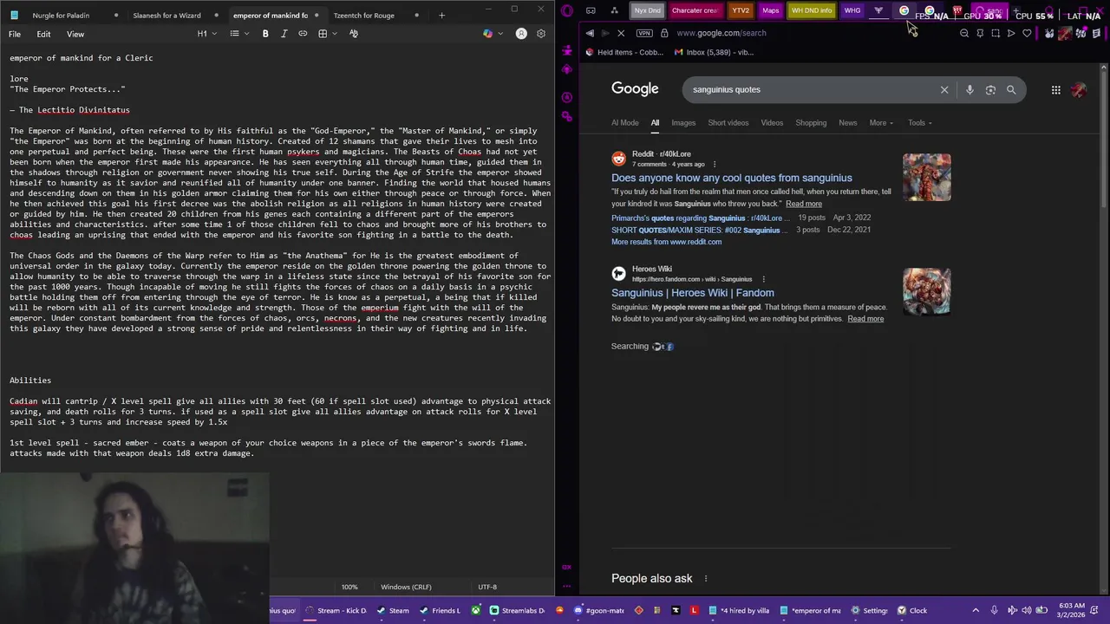1110x624 pixels.
Task: Search by voice microphone icon
Action: point(970,89)
